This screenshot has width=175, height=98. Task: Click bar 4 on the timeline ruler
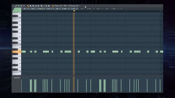coord(126,11)
